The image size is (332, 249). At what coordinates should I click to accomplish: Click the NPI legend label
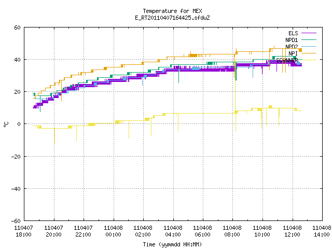[x=293, y=53]
